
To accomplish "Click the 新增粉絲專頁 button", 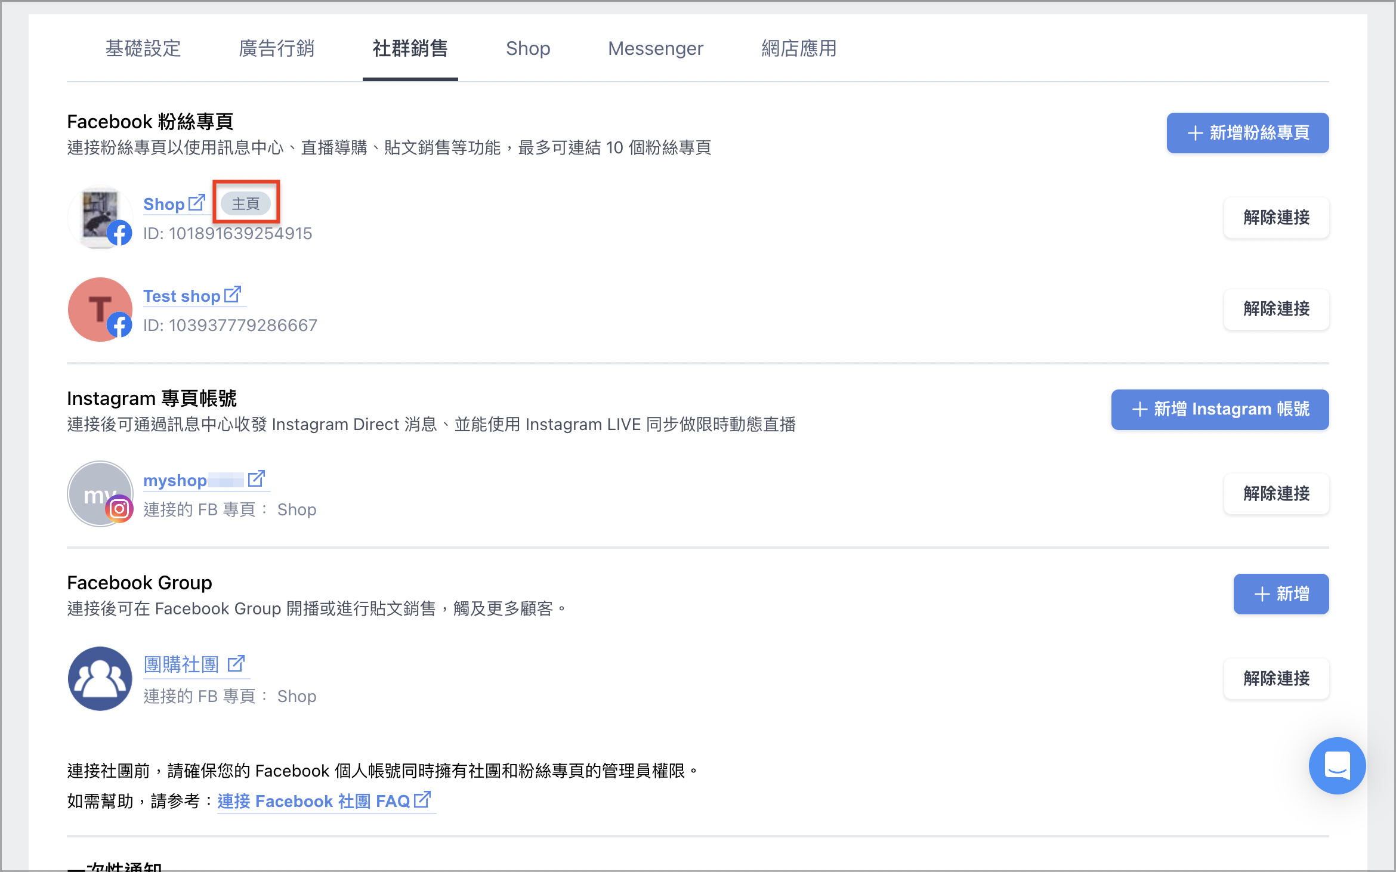I will pos(1247,133).
